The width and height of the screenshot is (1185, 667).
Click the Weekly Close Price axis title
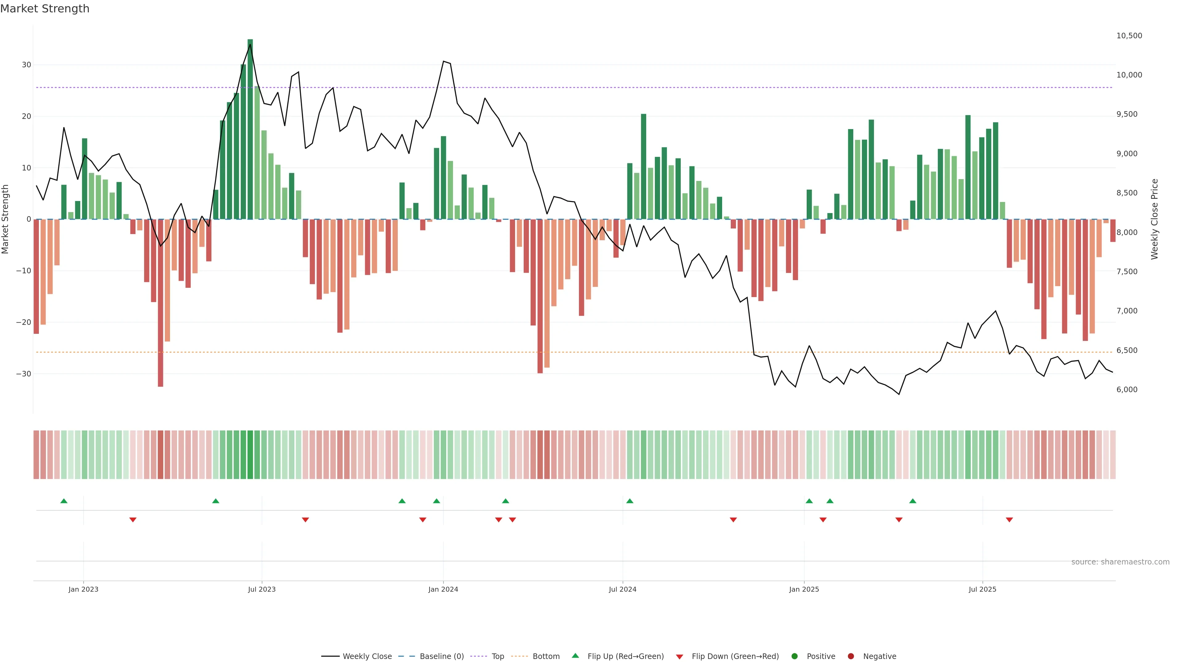pyautogui.click(x=1155, y=219)
